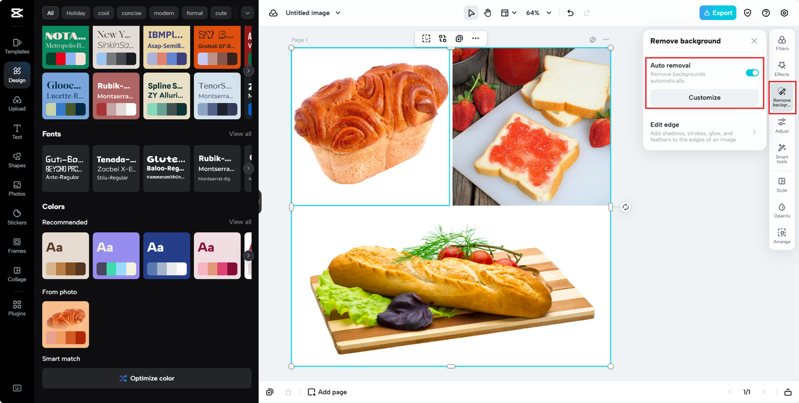Show next font pairs with arrow
The height and width of the screenshot is (403, 799).
click(248, 168)
